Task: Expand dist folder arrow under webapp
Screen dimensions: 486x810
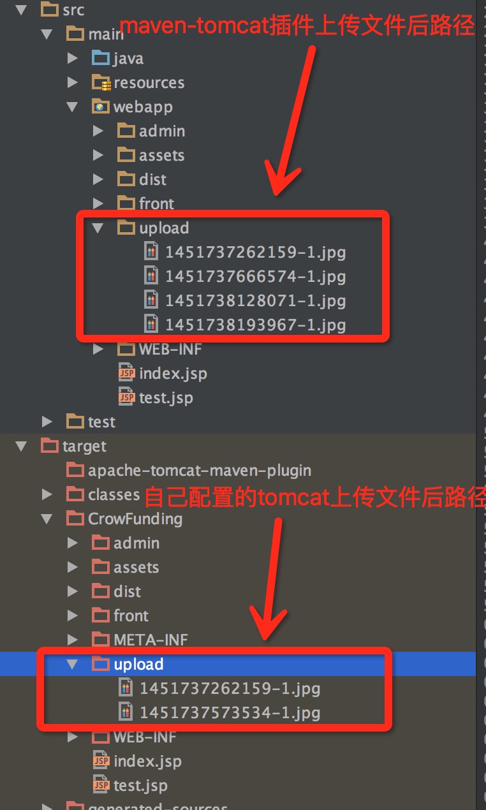Action: pos(98,179)
